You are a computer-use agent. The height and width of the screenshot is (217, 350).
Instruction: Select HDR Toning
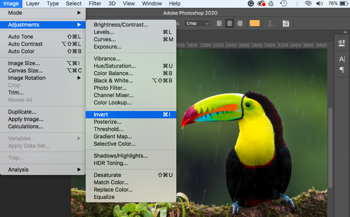tap(131, 163)
